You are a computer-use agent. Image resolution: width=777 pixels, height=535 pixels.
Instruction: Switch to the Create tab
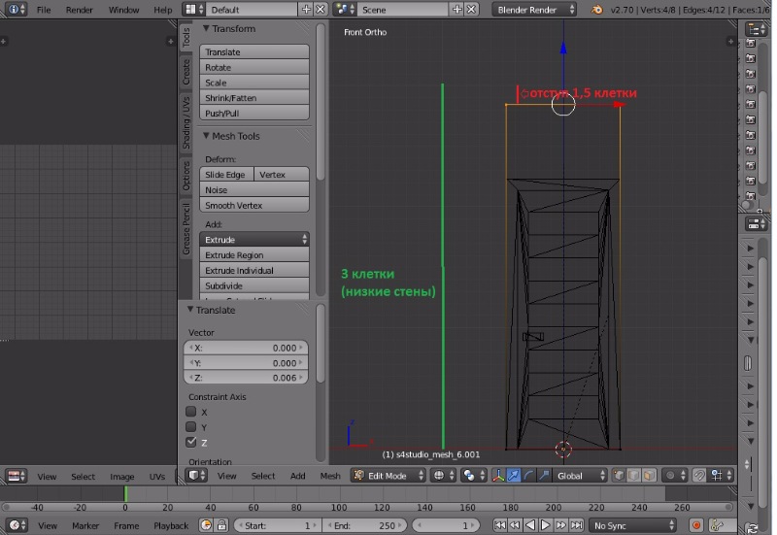186,71
